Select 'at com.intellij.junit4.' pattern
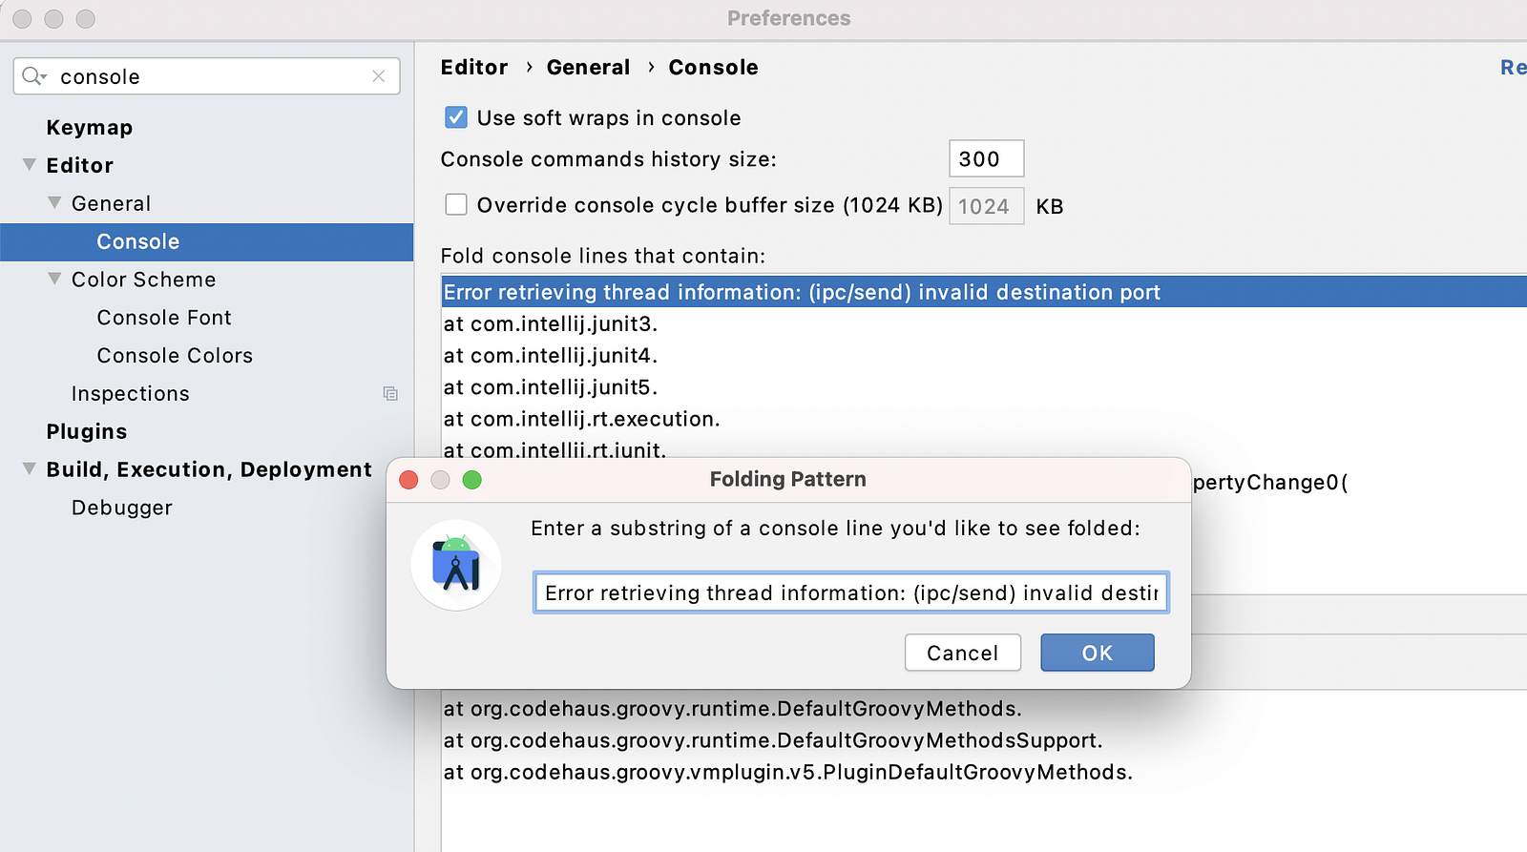 (x=551, y=356)
